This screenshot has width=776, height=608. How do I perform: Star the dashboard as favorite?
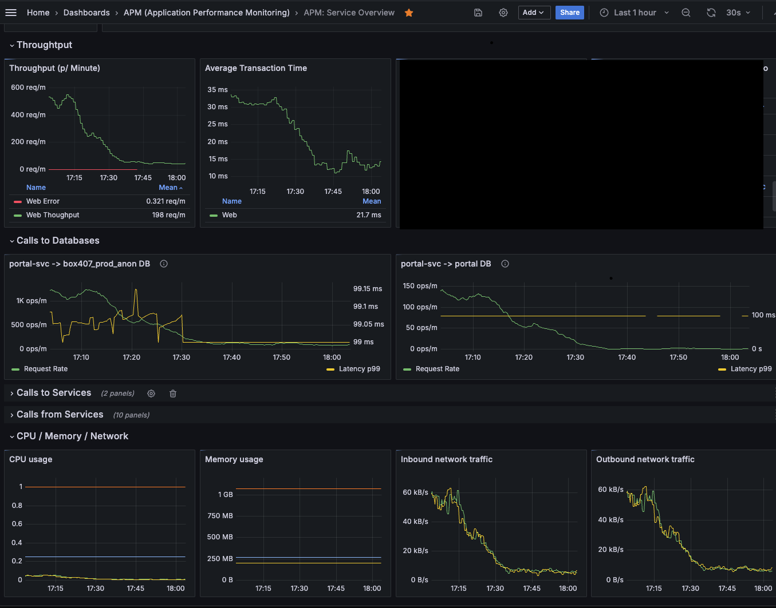(409, 13)
